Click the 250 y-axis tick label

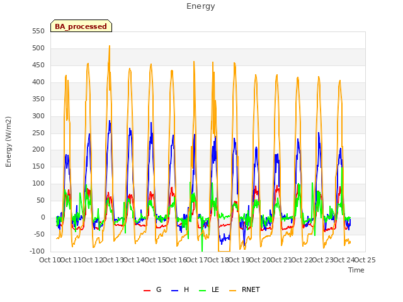(x=38, y=133)
